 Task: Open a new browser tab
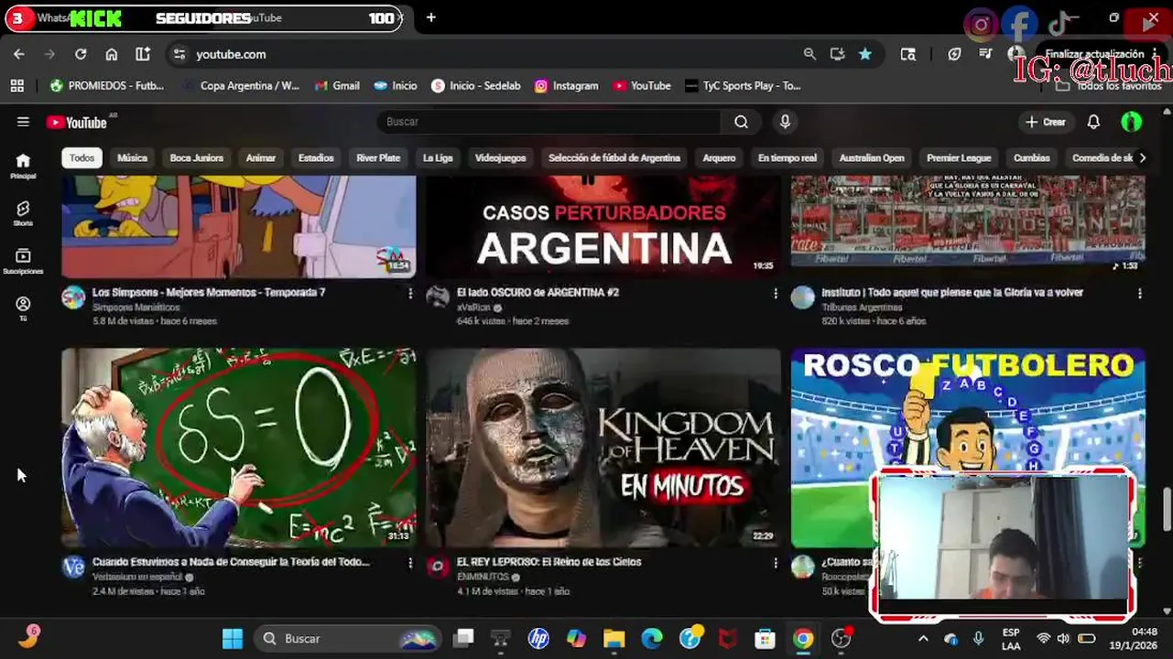[x=430, y=17]
